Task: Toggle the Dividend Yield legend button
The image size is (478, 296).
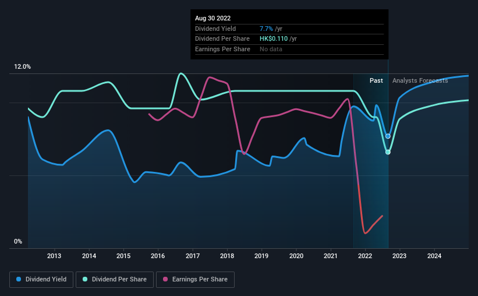Action: pyautogui.click(x=41, y=280)
